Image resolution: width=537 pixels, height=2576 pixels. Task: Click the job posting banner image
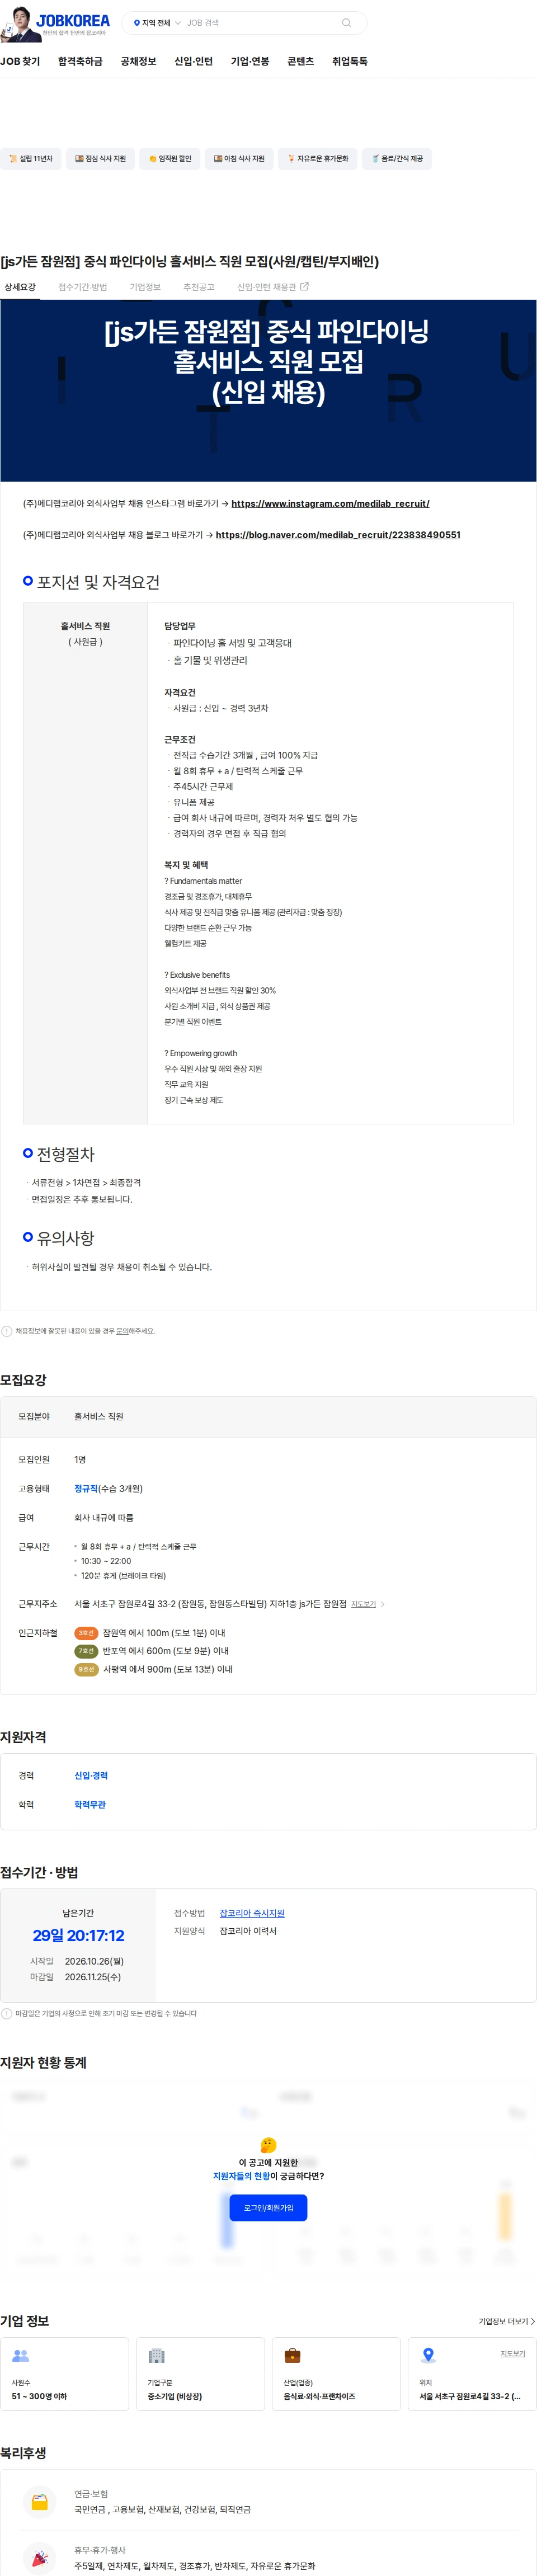tap(268, 391)
